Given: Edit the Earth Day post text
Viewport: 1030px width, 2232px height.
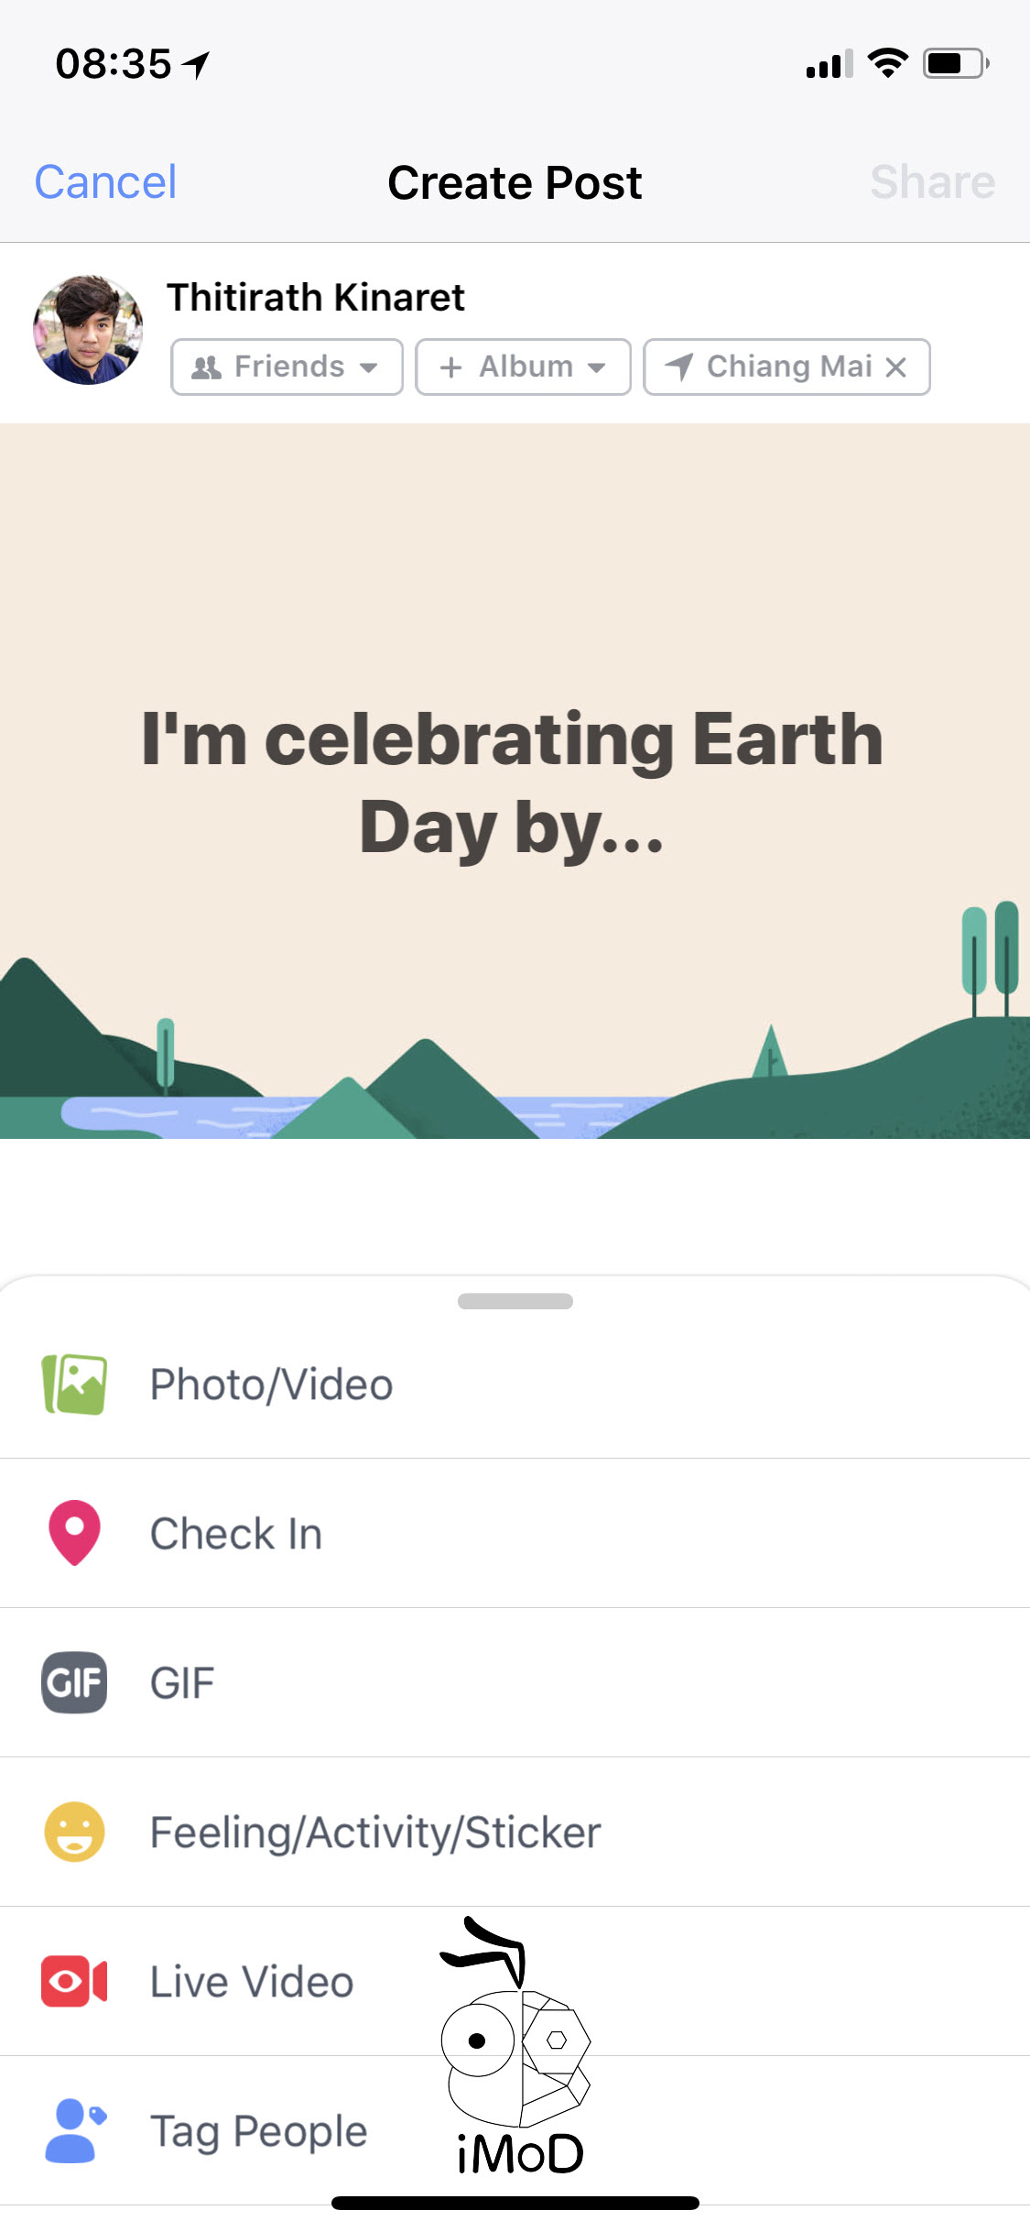Looking at the screenshot, I should click(x=513, y=782).
